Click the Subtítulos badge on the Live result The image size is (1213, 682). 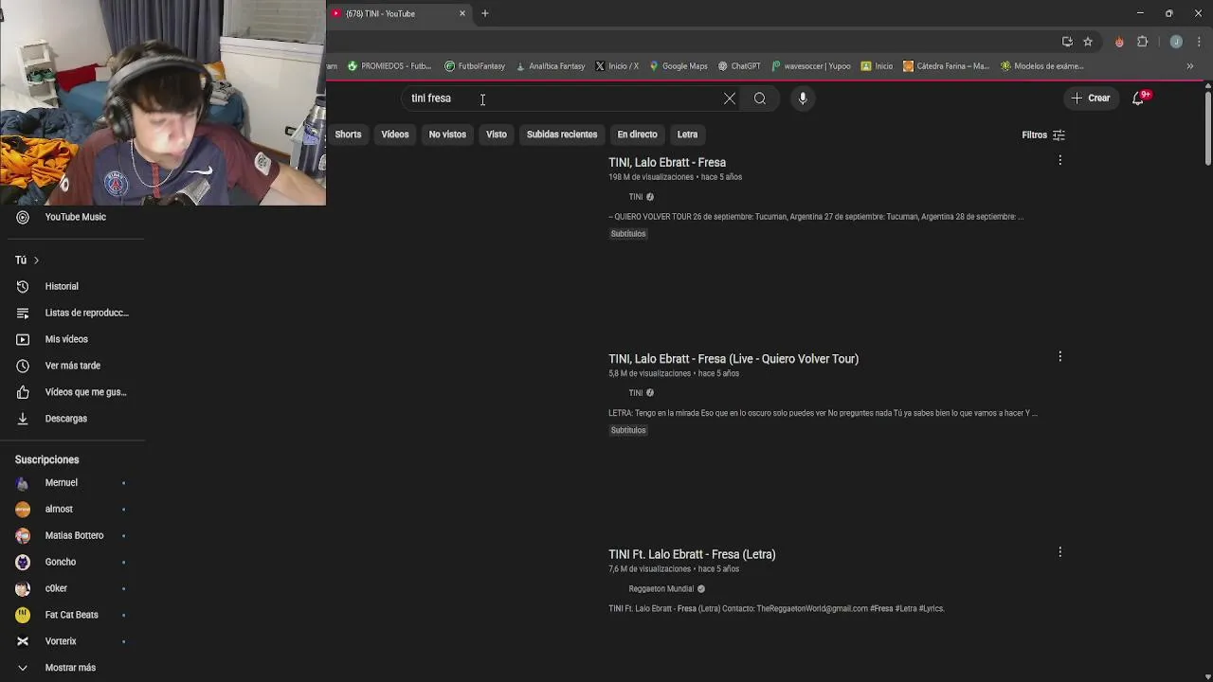point(628,430)
